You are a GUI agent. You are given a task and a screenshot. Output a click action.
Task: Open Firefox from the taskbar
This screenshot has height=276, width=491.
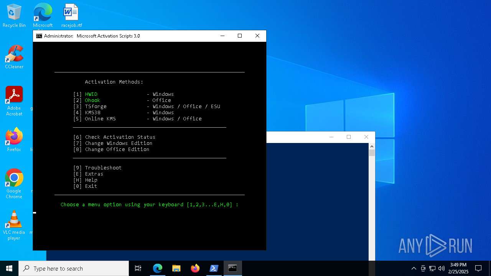195,268
